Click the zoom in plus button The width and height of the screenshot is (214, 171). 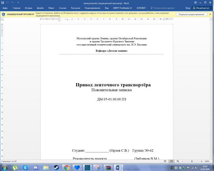click(x=201, y=161)
